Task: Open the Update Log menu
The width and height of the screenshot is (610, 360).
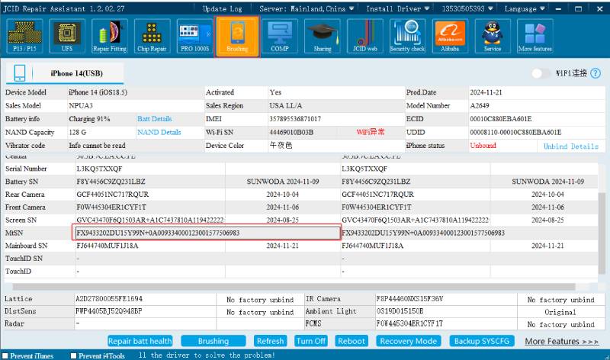Action: (x=222, y=8)
